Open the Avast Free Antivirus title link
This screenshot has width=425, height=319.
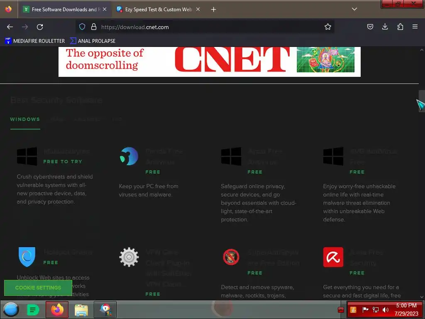(x=265, y=157)
